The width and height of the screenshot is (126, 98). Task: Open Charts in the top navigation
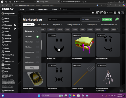coord(31,9)
